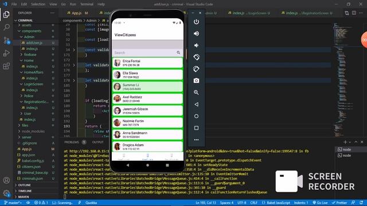Open Source Control view in activity bar
The height and width of the screenshot is (206, 367).
pyautogui.click(x=6, y=41)
